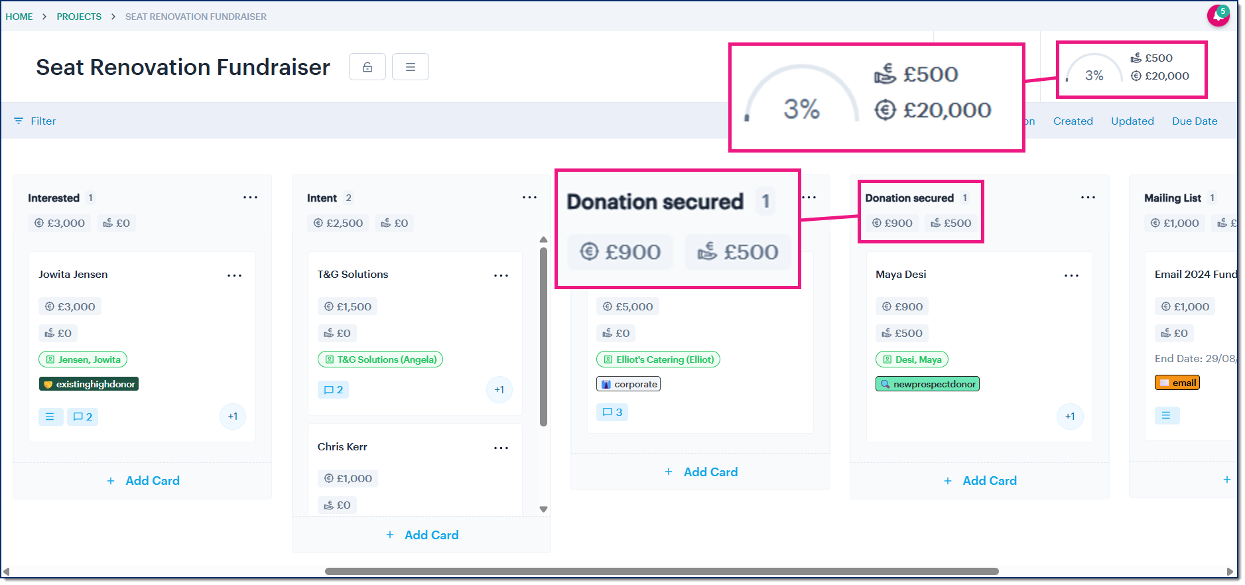Add Card in Donation secured column

tap(980, 481)
